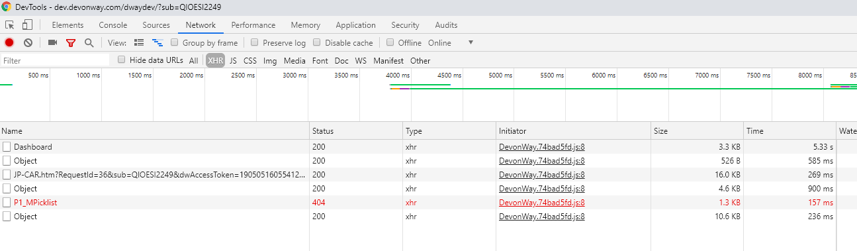
Task: Open the Memory tab
Action: tap(305, 25)
